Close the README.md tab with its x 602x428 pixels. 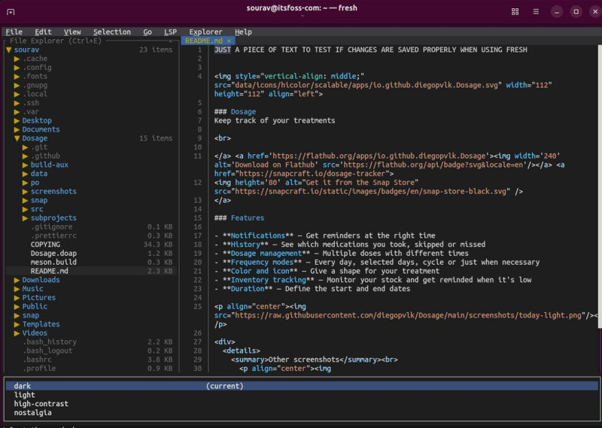point(229,41)
